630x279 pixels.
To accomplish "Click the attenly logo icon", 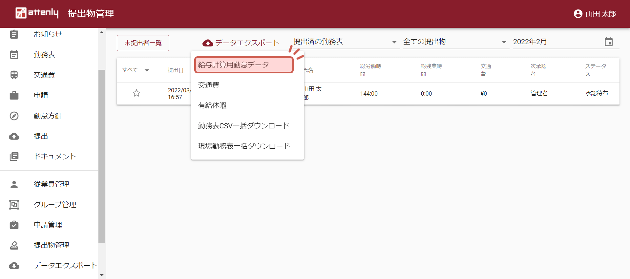I will point(21,13).
